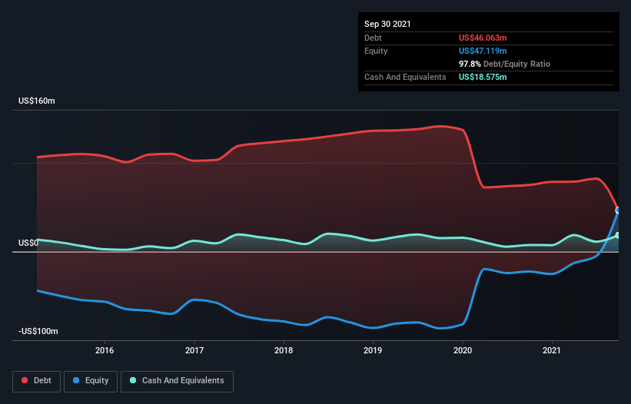Click the blue Equity legend dot
631x404 pixels.
pyautogui.click(x=76, y=380)
